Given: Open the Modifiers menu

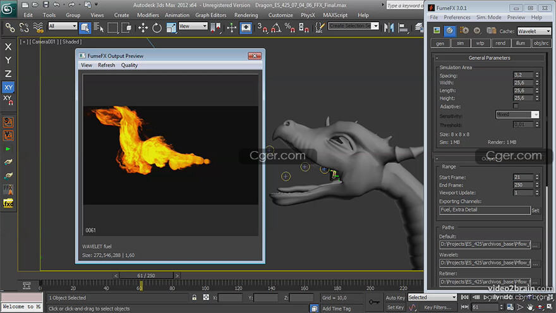Looking at the screenshot, I should tap(148, 15).
